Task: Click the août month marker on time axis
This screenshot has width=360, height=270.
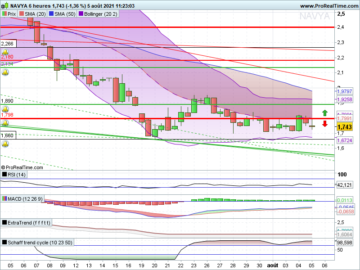Action: point(273,265)
